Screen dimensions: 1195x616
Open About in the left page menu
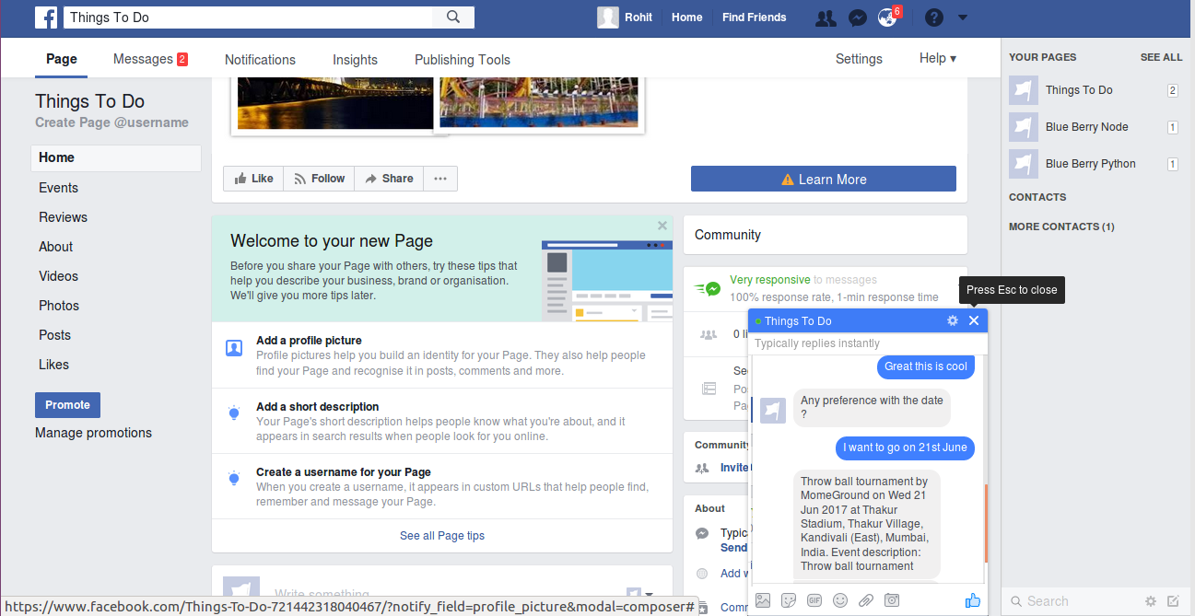click(55, 247)
